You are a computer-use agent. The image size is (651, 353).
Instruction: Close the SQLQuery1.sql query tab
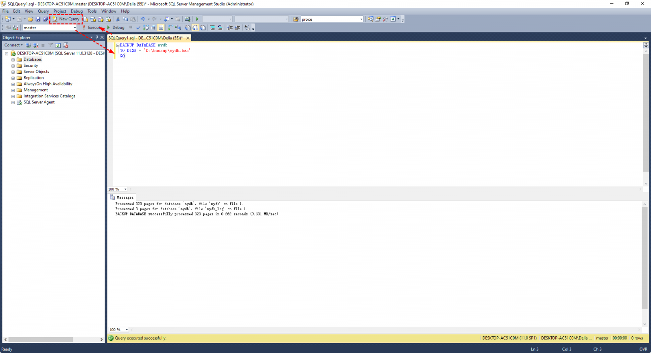188,38
